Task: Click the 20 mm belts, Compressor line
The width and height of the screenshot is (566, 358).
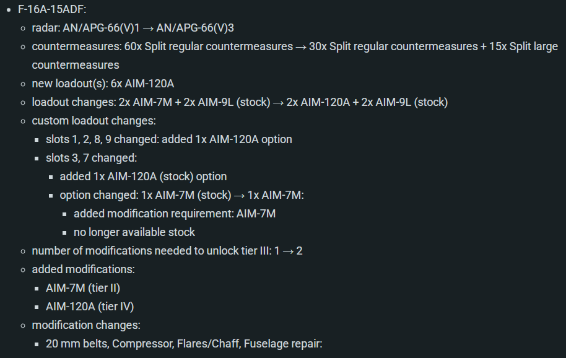Action: [x=184, y=344]
